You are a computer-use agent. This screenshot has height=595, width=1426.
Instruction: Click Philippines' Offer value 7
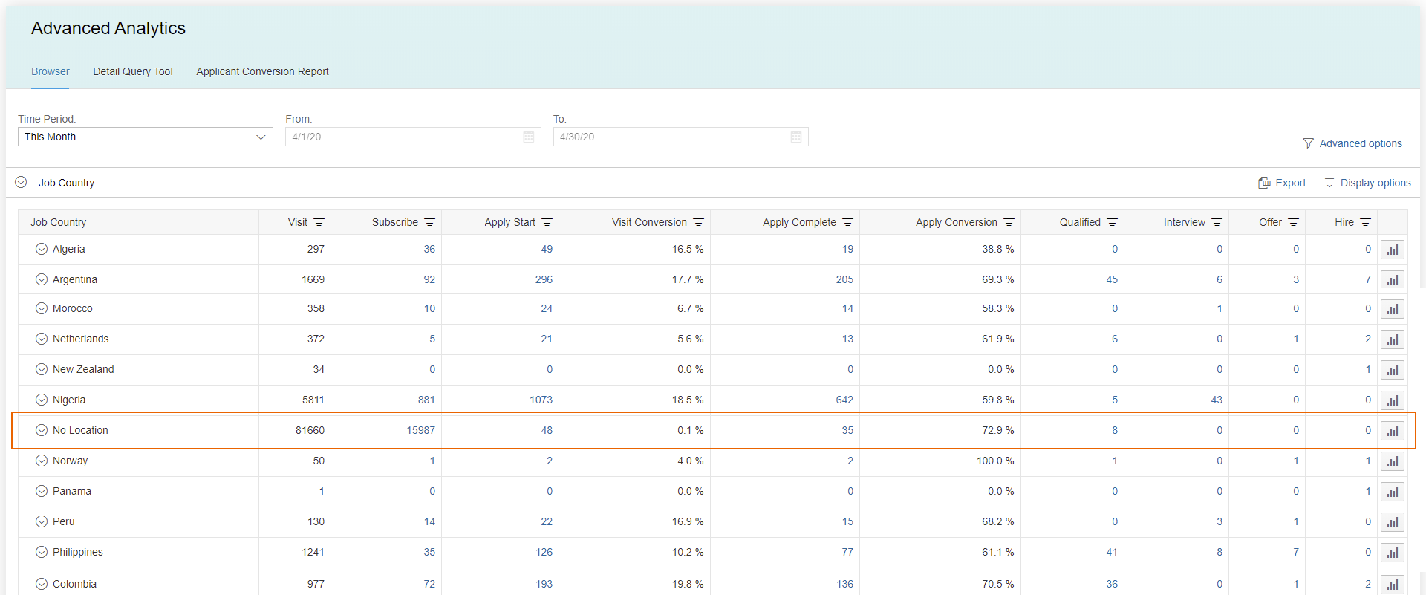pos(1296,552)
